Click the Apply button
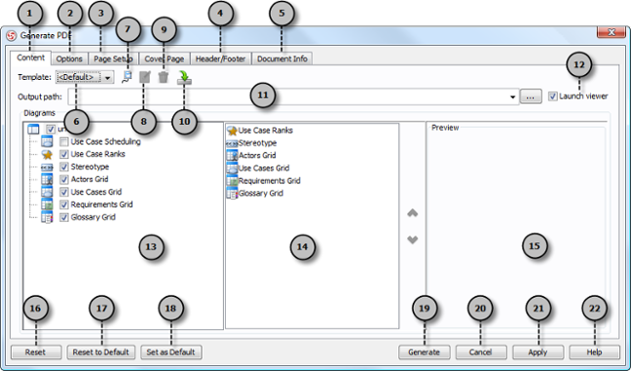The height and width of the screenshot is (371, 631). click(538, 352)
